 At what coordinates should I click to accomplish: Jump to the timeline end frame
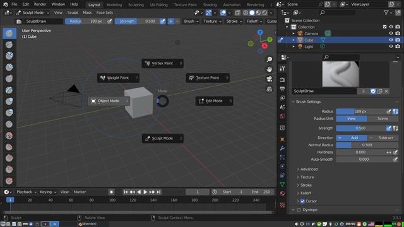tap(158, 192)
